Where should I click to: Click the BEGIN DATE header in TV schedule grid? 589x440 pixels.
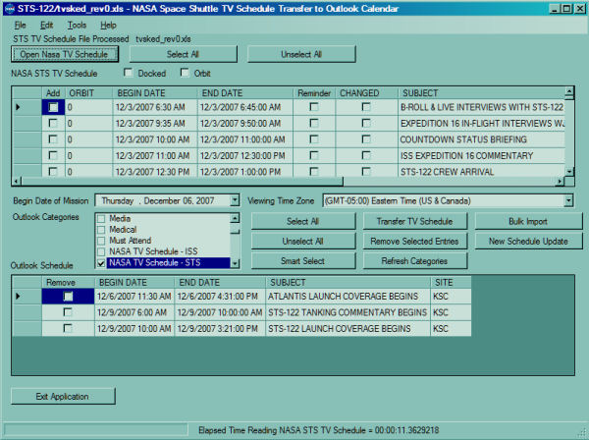click(155, 93)
